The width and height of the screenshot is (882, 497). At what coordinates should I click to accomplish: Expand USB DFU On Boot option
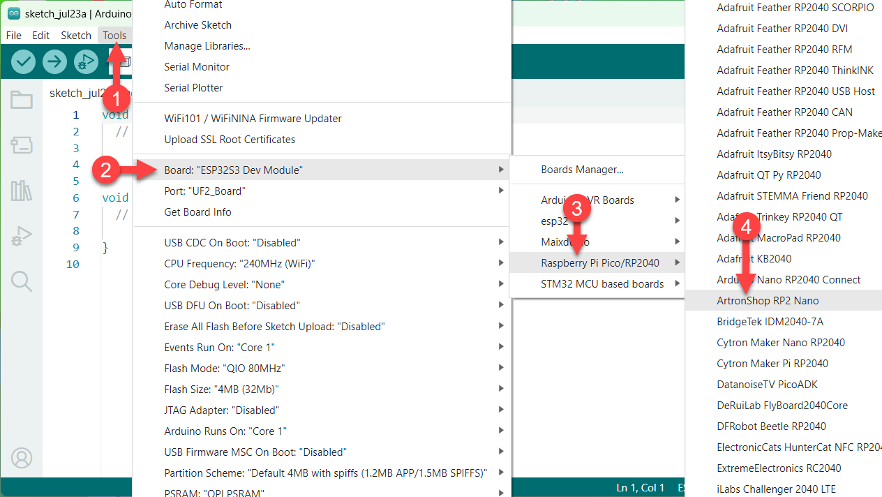pos(322,306)
